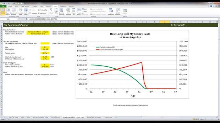The width and height of the screenshot is (220, 123).
Task: Switch to the Developer ribbon tab
Action: [63, 6]
